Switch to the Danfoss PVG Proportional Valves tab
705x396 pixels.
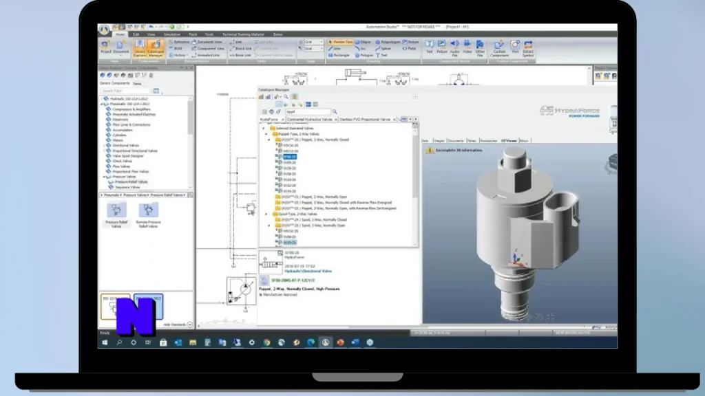(x=365, y=120)
